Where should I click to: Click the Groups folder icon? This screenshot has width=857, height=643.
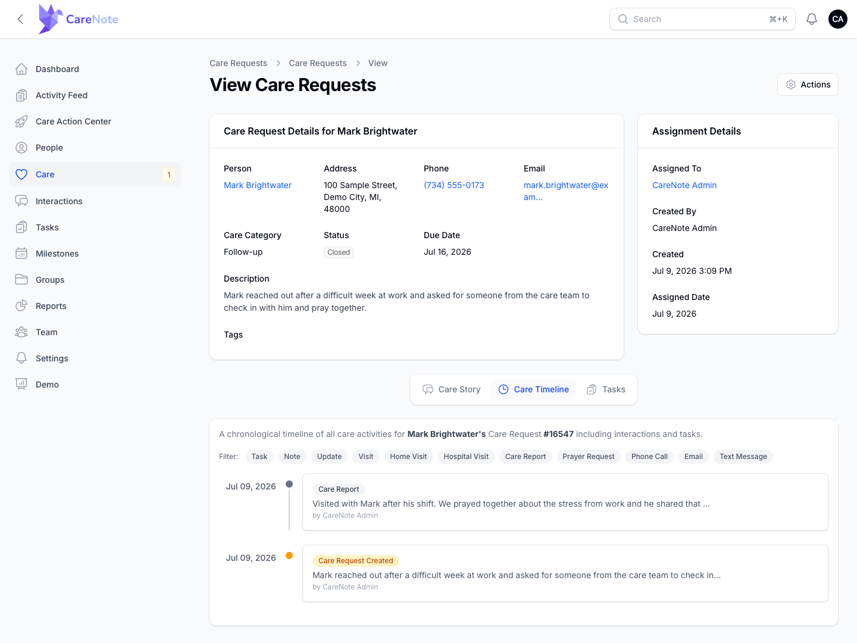[x=21, y=280]
